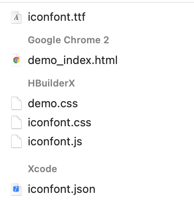
Task: Click empty space right of iconfont.ttf row
Action: (x=139, y=17)
